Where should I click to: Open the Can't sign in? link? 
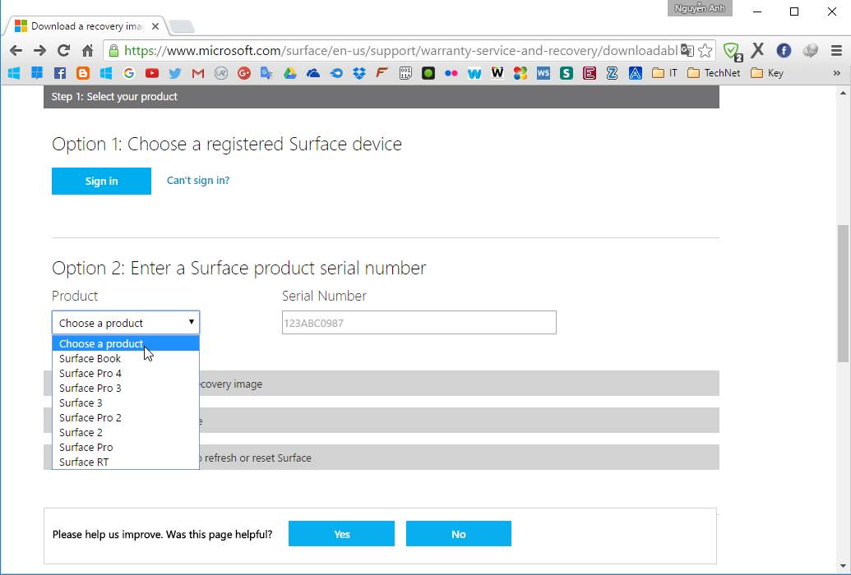click(x=198, y=181)
